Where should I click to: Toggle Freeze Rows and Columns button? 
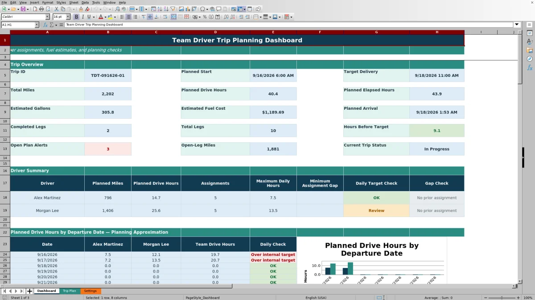click(x=240, y=9)
